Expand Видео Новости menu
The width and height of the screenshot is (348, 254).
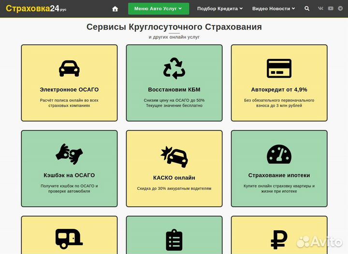[274, 9]
